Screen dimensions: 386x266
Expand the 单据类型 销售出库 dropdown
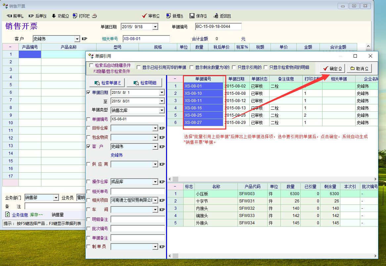162,110
